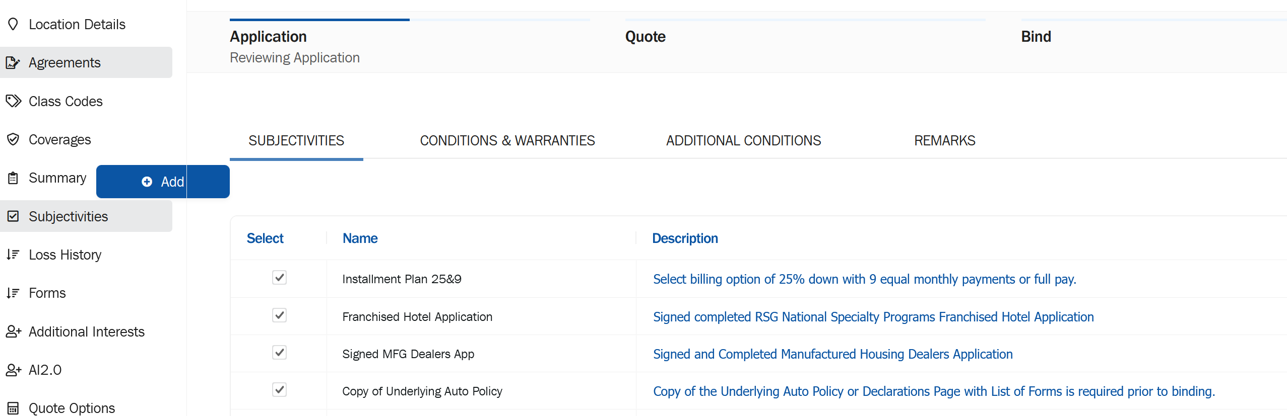
Task: Select Subjectivities in sidebar
Action: [86, 216]
